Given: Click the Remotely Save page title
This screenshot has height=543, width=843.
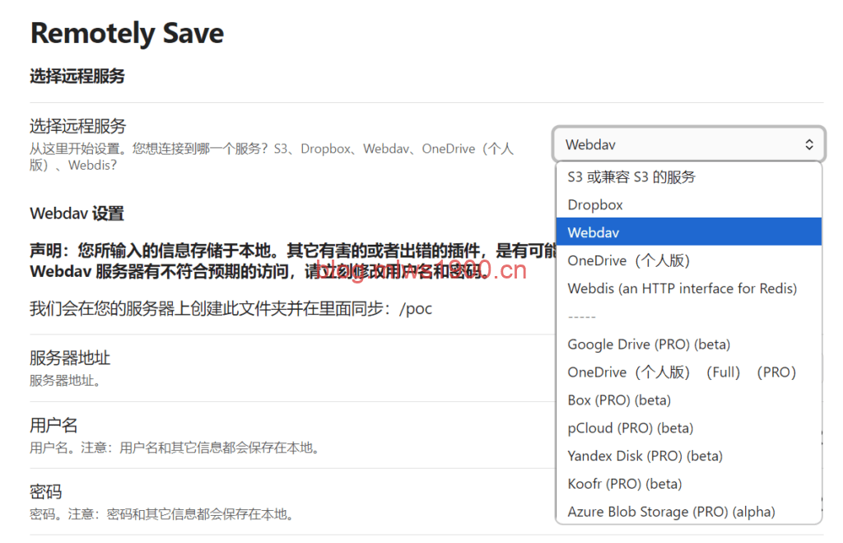Looking at the screenshot, I should pyautogui.click(x=127, y=34).
